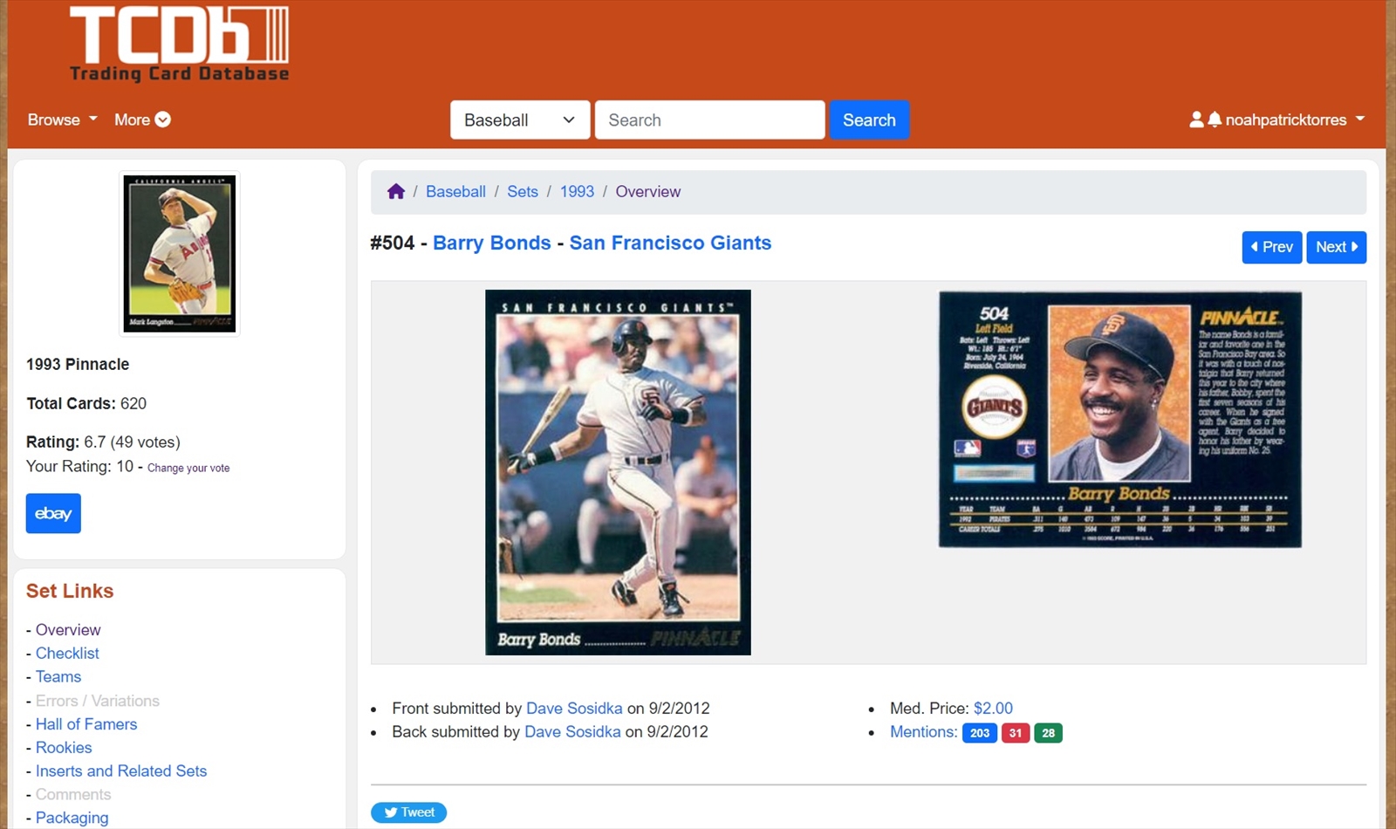Viewport: 1396px width, 829px height.
Task: Click the user profile silhouette icon
Action: tap(1196, 120)
